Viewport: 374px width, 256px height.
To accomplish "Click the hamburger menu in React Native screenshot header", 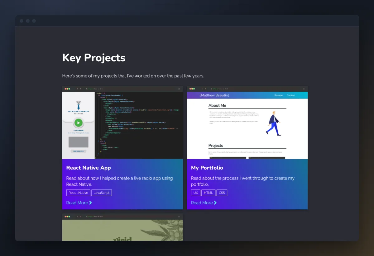I will (x=179, y=89).
